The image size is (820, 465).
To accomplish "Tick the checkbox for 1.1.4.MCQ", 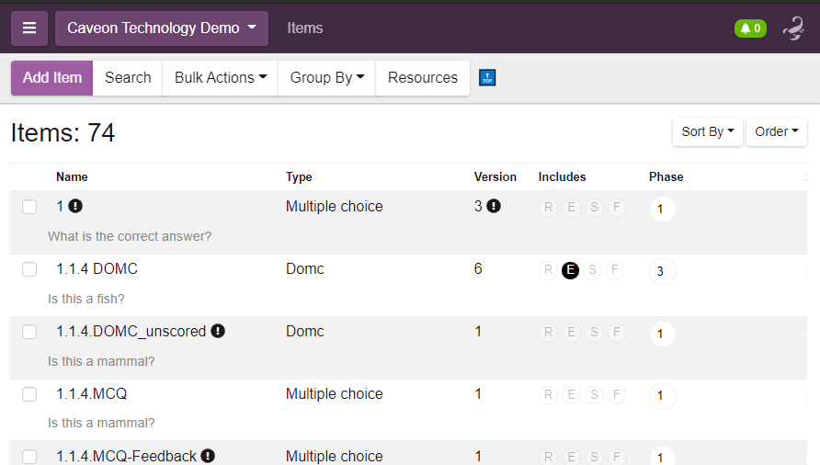I will point(29,394).
